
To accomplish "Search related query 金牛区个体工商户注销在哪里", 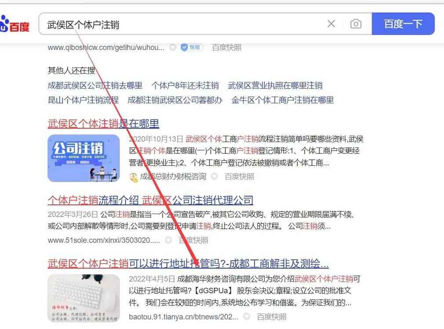I will click(282, 100).
